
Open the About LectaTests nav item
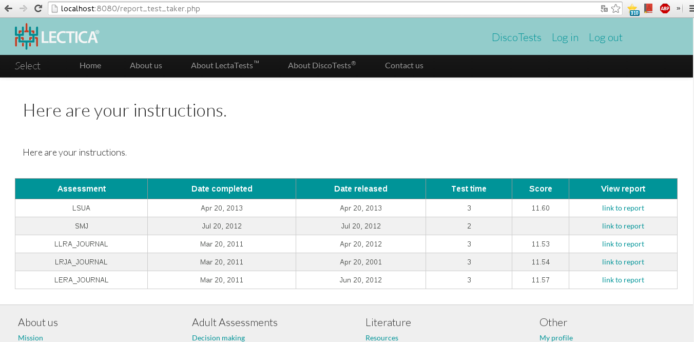pyautogui.click(x=225, y=65)
